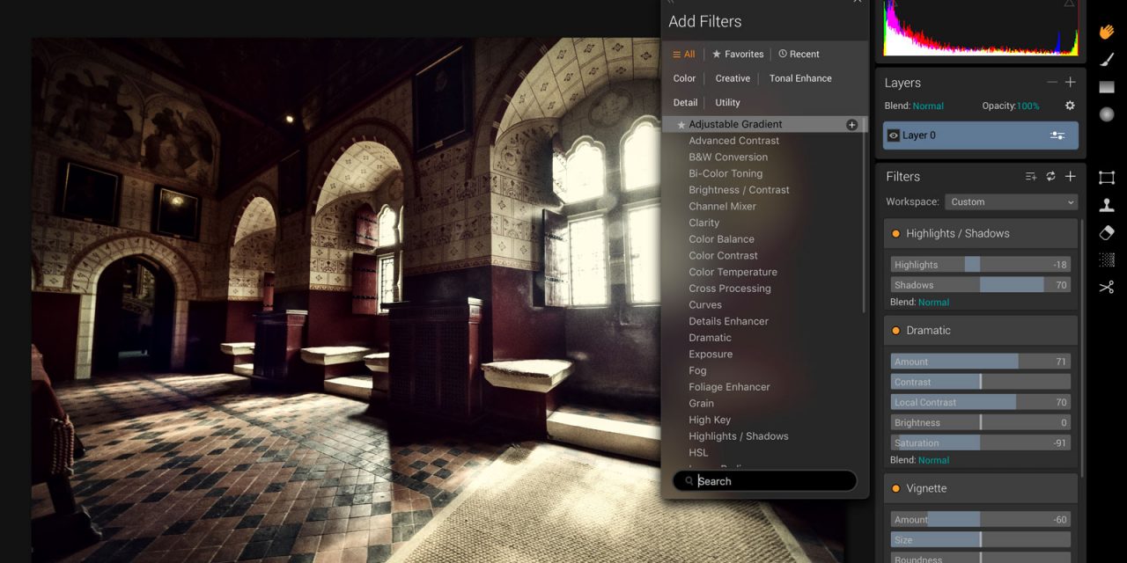
Task: Select the Brush masking tool
Action: pyautogui.click(x=1107, y=58)
